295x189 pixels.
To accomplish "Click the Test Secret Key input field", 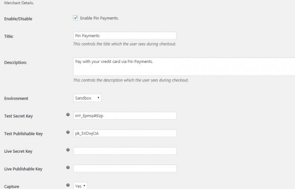I will pyautogui.click(x=125, y=115).
